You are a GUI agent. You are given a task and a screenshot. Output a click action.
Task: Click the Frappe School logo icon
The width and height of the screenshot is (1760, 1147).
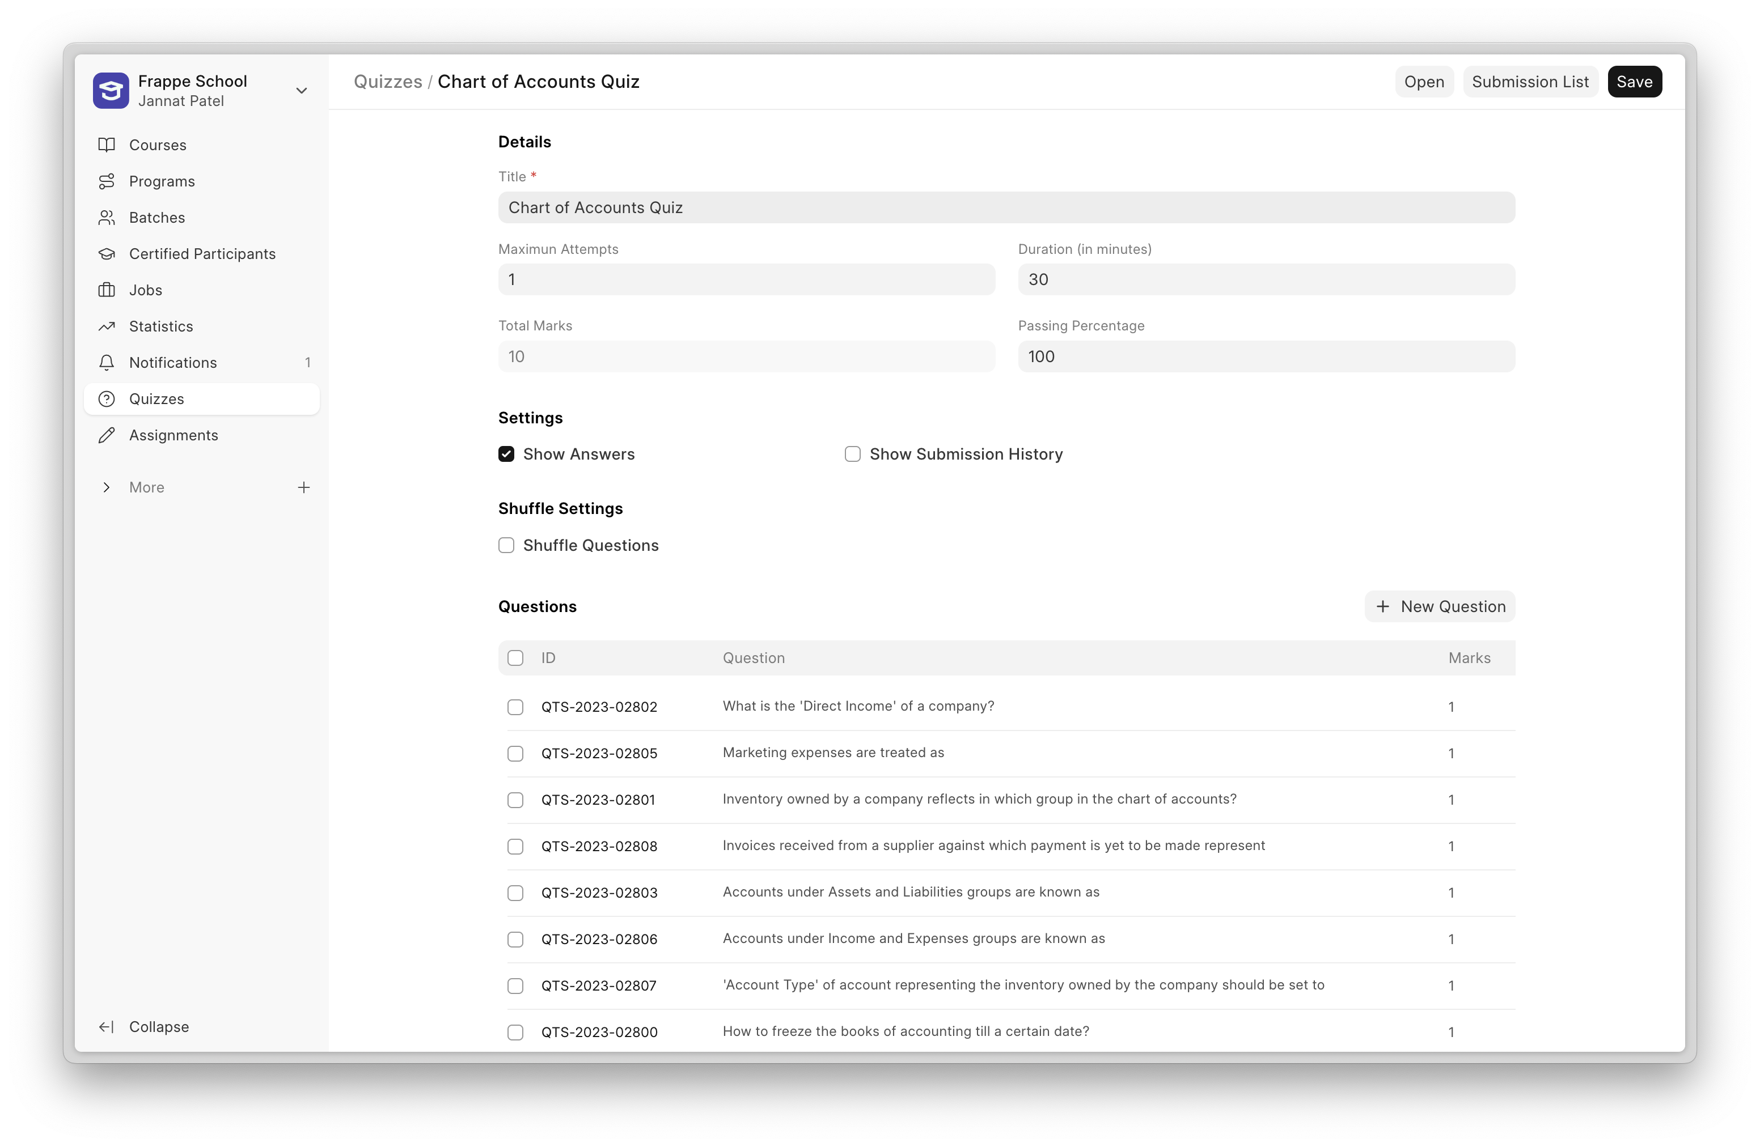pyautogui.click(x=111, y=90)
